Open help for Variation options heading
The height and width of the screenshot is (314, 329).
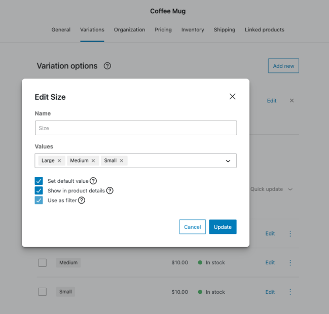107,66
